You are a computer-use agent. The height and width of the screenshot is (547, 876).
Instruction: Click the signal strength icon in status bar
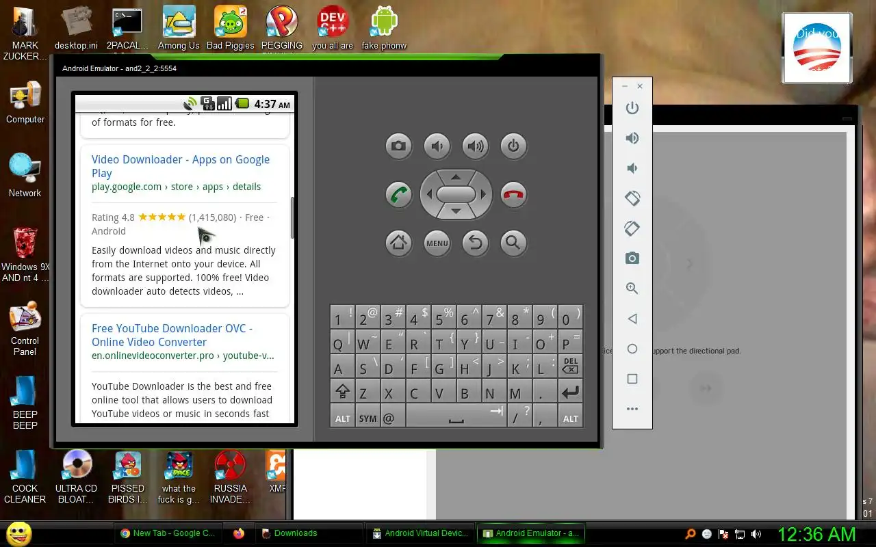point(224,104)
